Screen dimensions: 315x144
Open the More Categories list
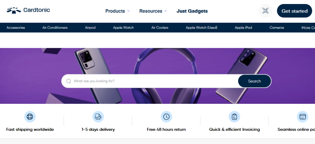[308, 28]
